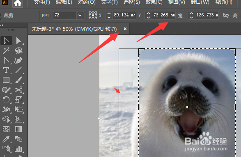
Task: Click the Illustrator Ai logo
Action: [x=5, y=2]
